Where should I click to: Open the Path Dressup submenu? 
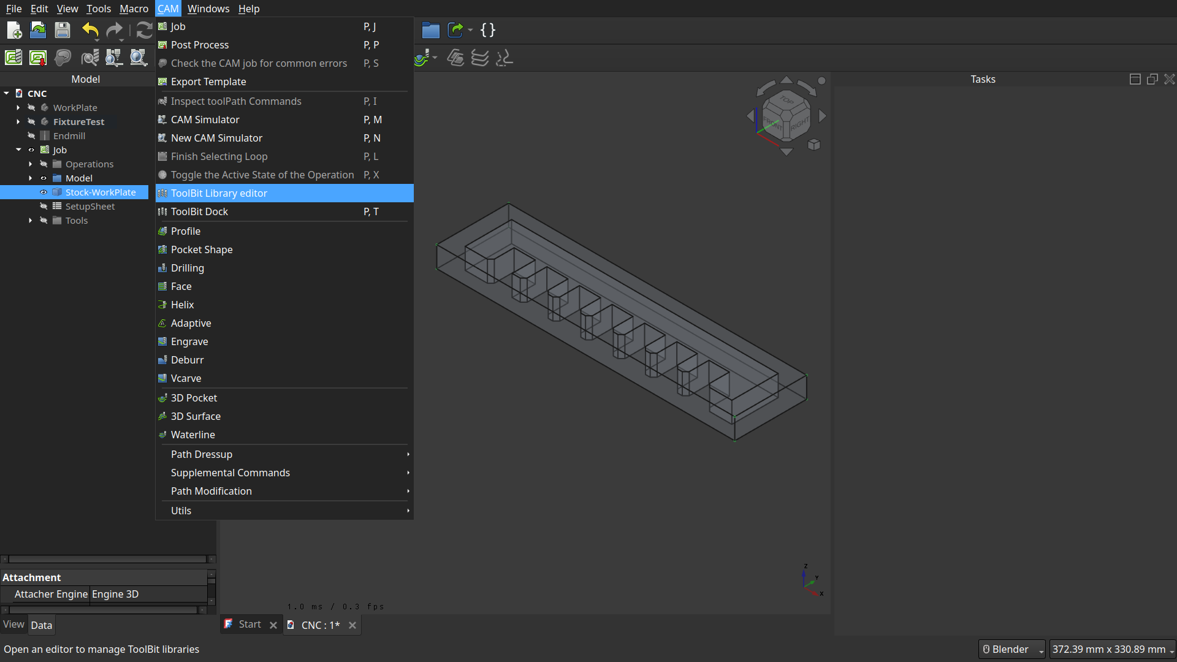click(x=284, y=454)
